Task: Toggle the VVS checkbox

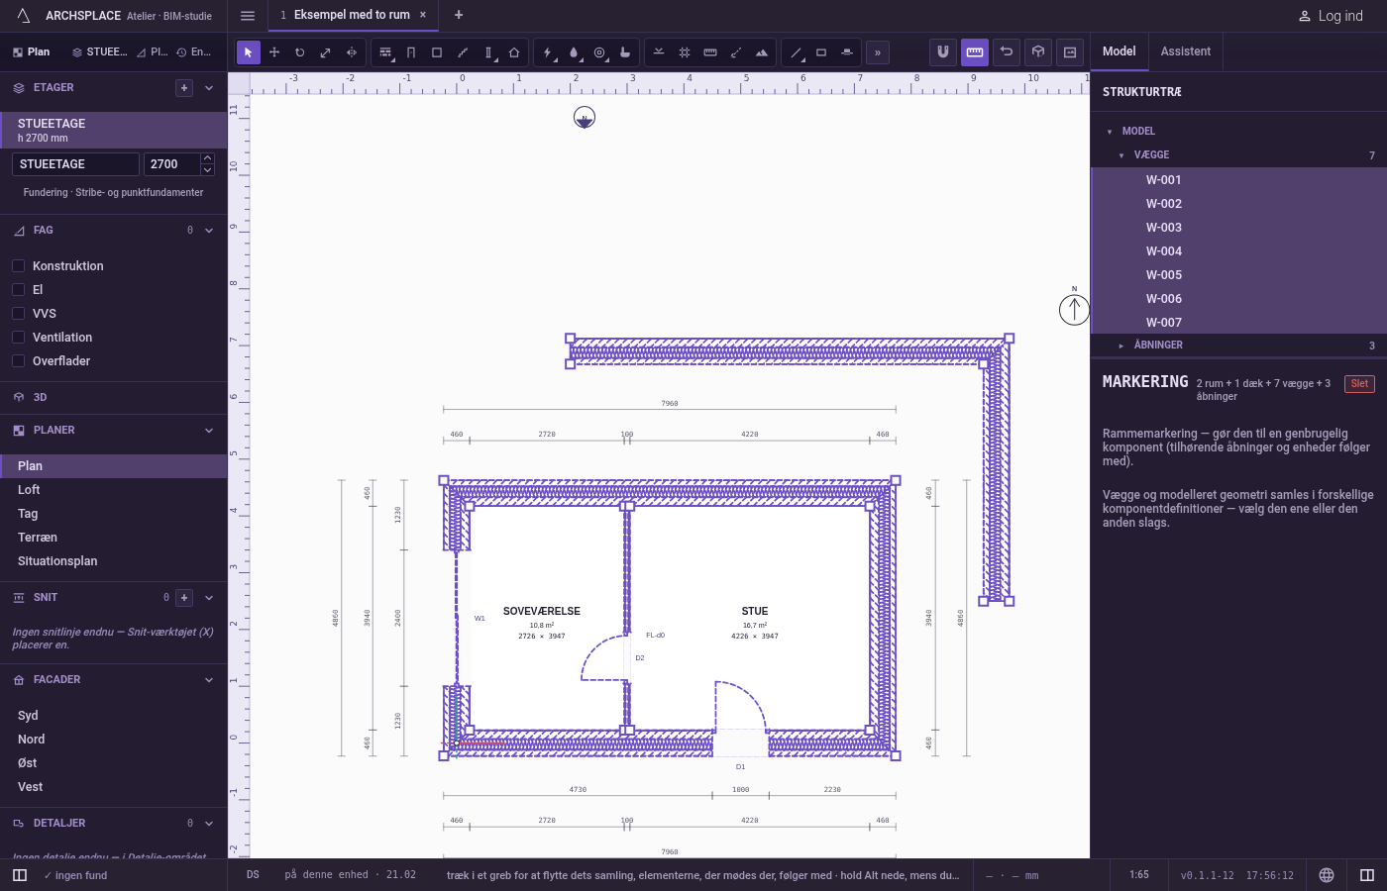Action: 18,314
